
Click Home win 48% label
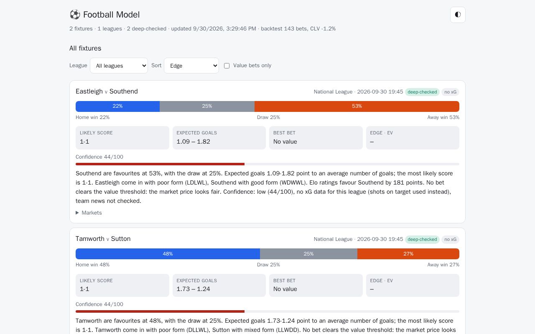pyautogui.click(x=92, y=265)
